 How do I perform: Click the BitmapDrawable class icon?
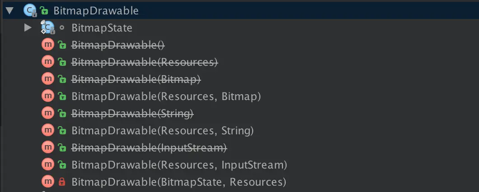pos(29,10)
